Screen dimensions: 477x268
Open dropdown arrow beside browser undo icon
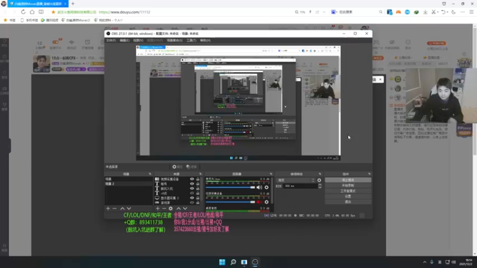point(447,12)
